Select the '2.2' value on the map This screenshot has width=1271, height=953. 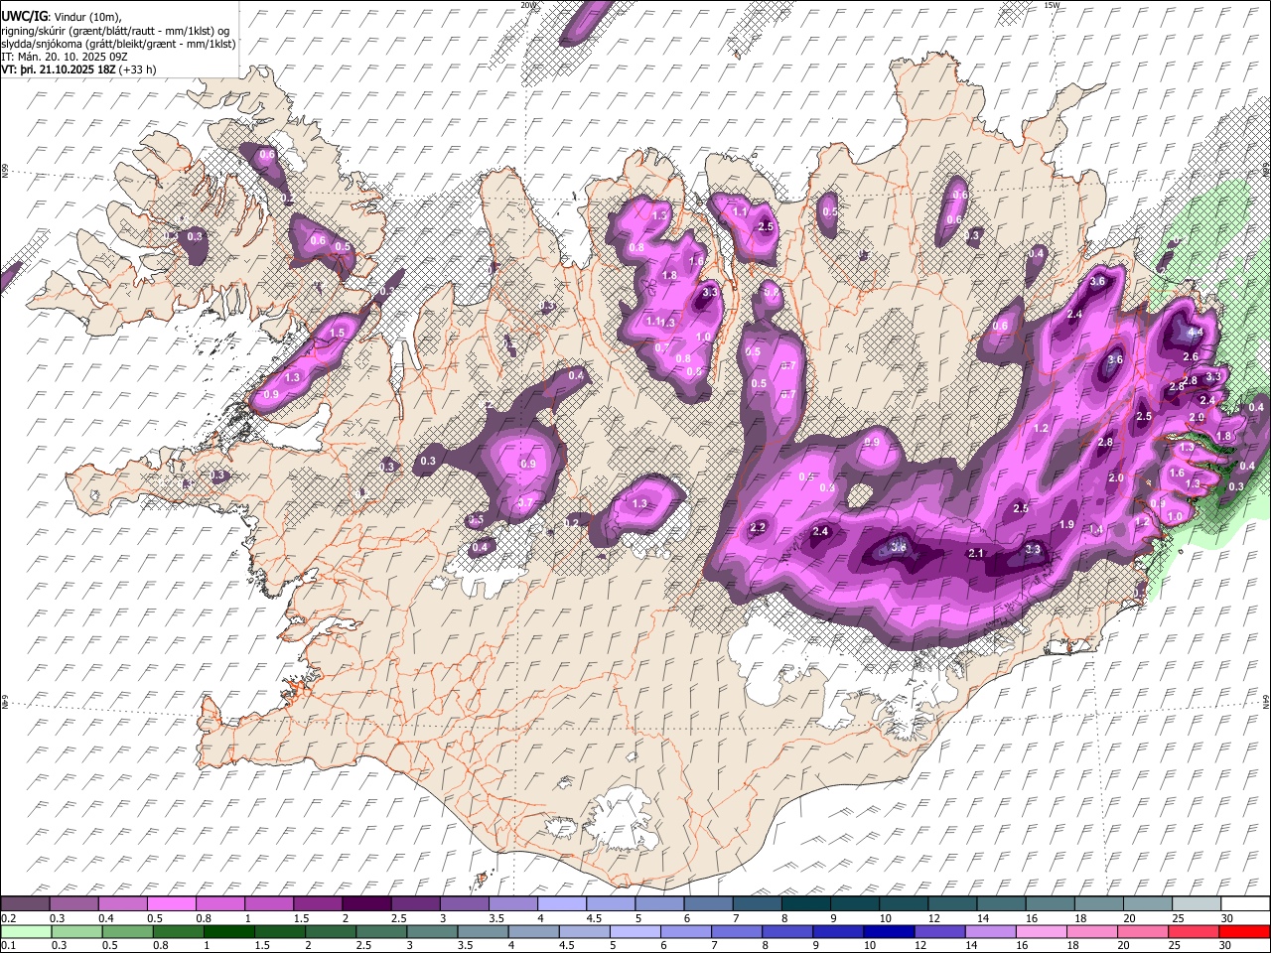point(759,527)
